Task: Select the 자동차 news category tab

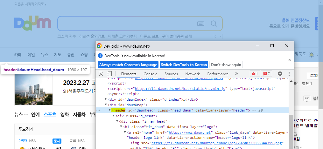Action: coord(79,114)
